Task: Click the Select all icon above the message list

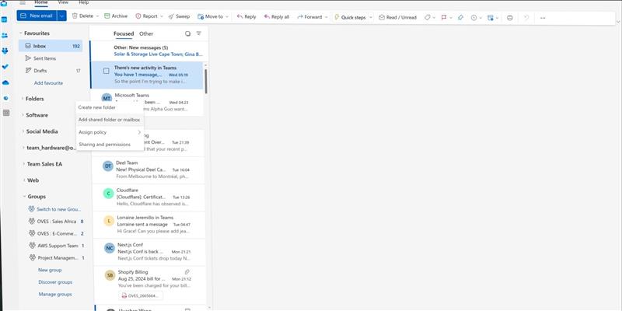Action: pyautogui.click(x=187, y=33)
